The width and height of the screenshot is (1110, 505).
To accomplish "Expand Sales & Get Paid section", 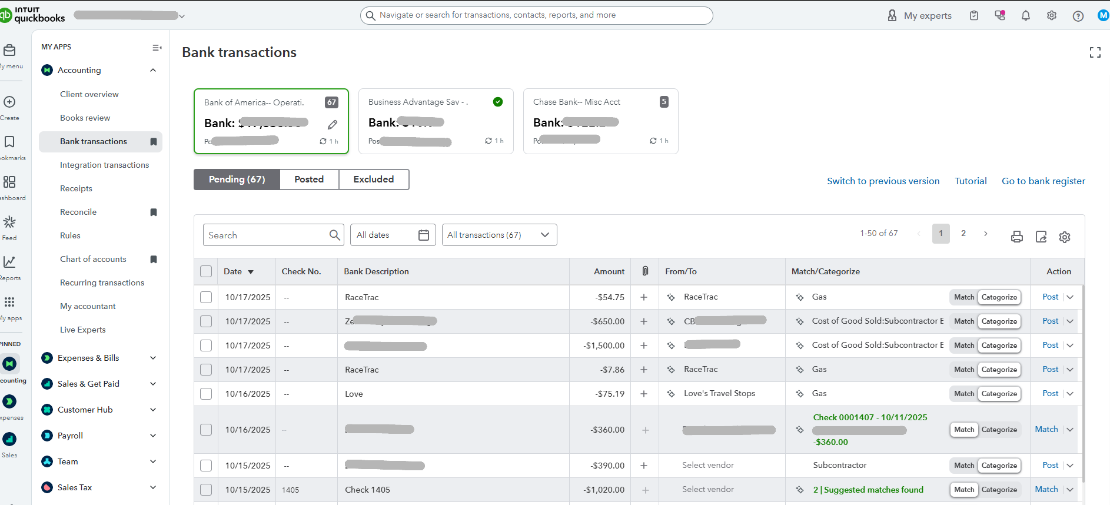I will 153,384.
